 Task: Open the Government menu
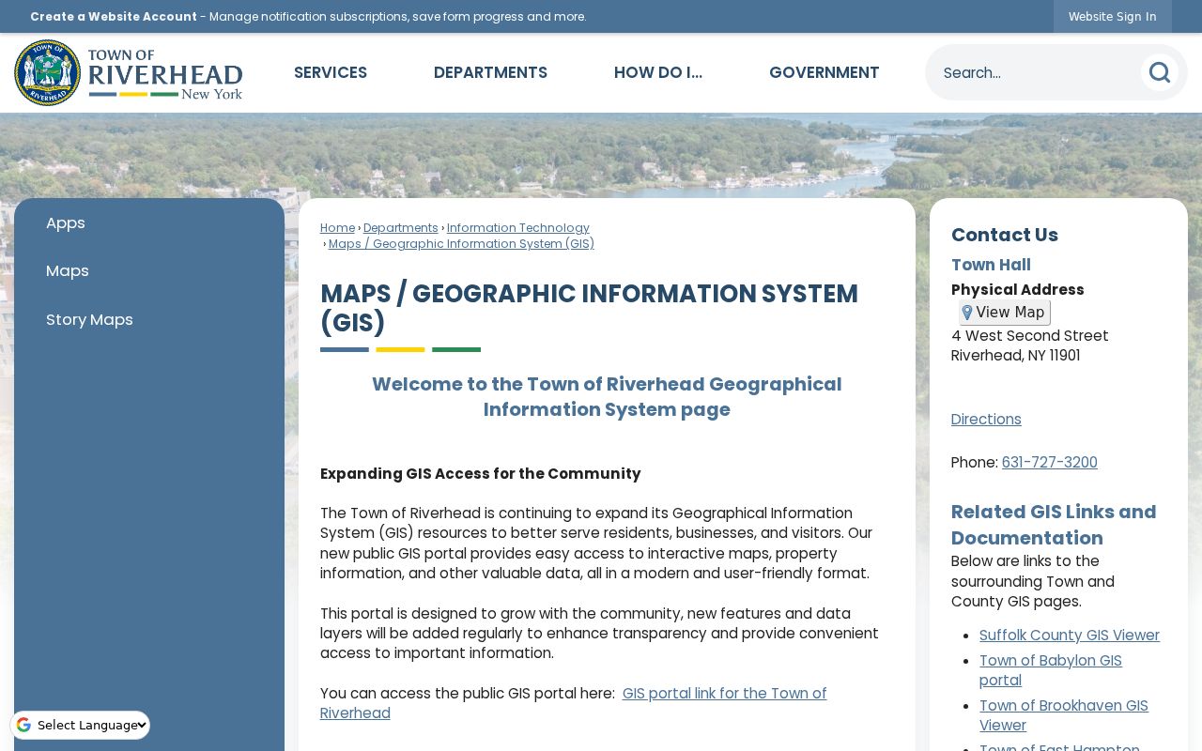point(824,72)
